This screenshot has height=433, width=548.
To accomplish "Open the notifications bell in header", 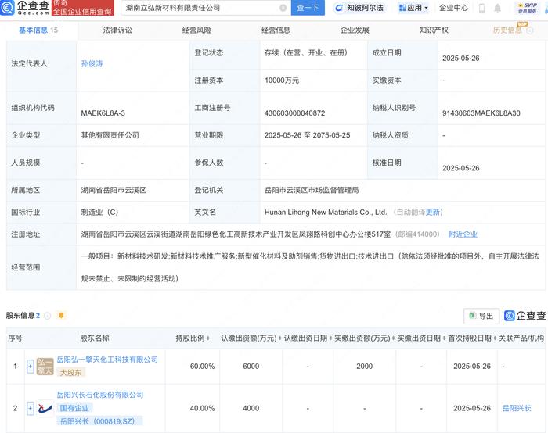I will point(497,8).
